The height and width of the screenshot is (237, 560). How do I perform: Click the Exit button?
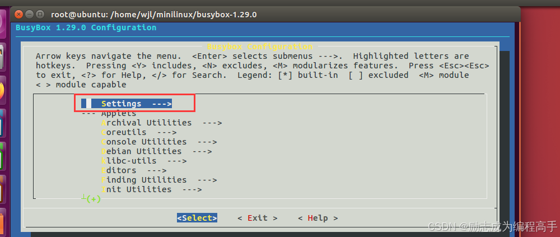[x=258, y=218]
